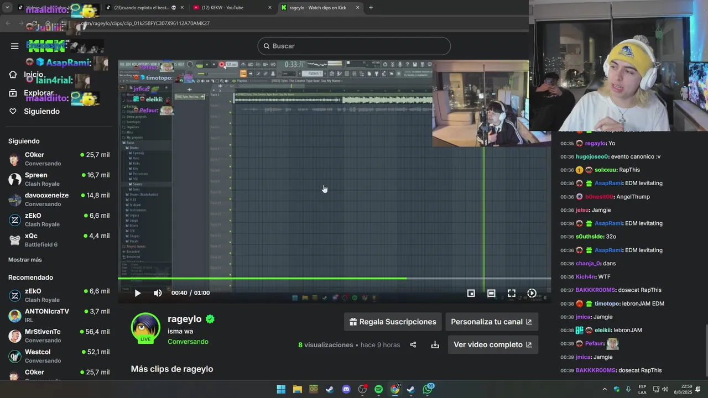Open the ESP LAA language switcher
The width and height of the screenshot is (708, 398).
[x=642, y=389]
